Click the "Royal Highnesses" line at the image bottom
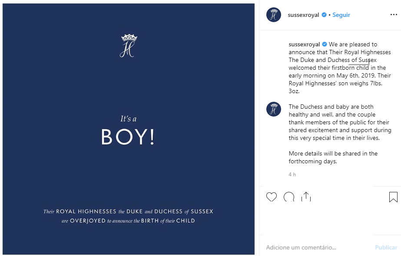Viewport: 401px width, 256px height. 128,212
